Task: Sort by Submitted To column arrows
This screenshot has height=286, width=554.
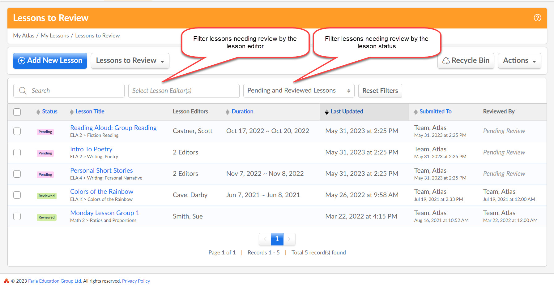Action: (x=416, y=112)
